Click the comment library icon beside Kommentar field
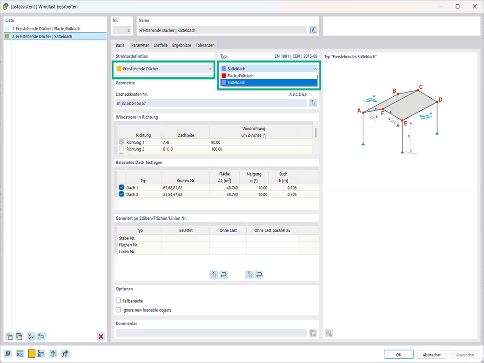 pyautogui.click(x=313, y=333)
